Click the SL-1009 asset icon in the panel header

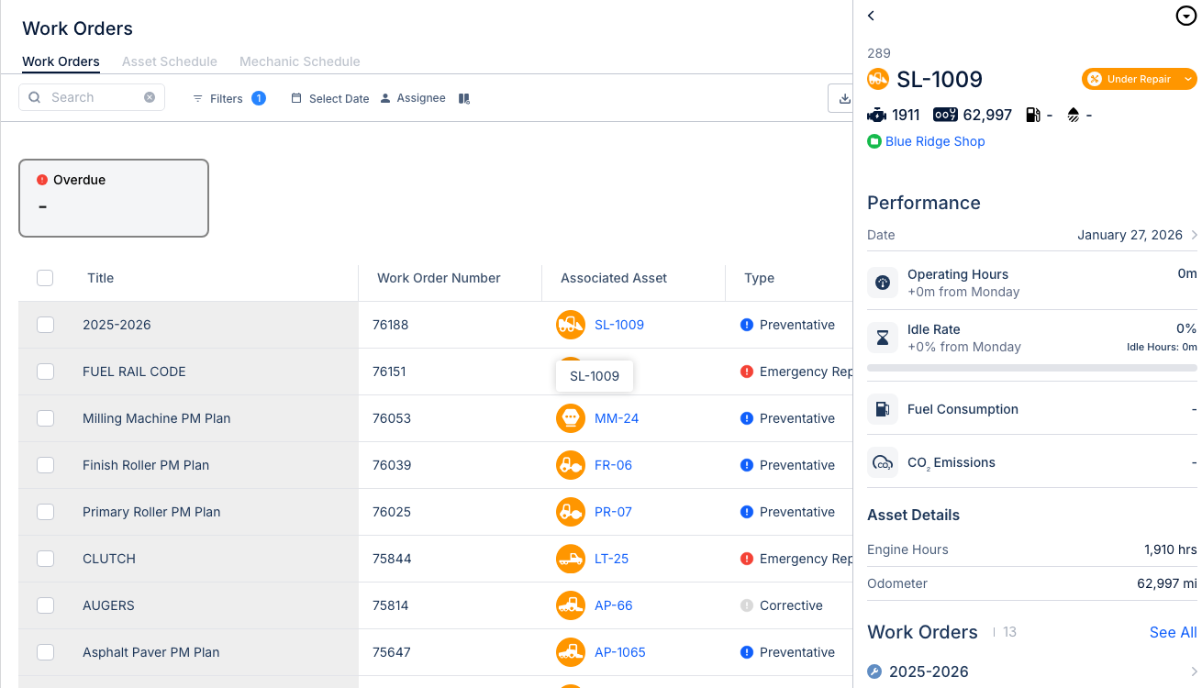point(878,79)
